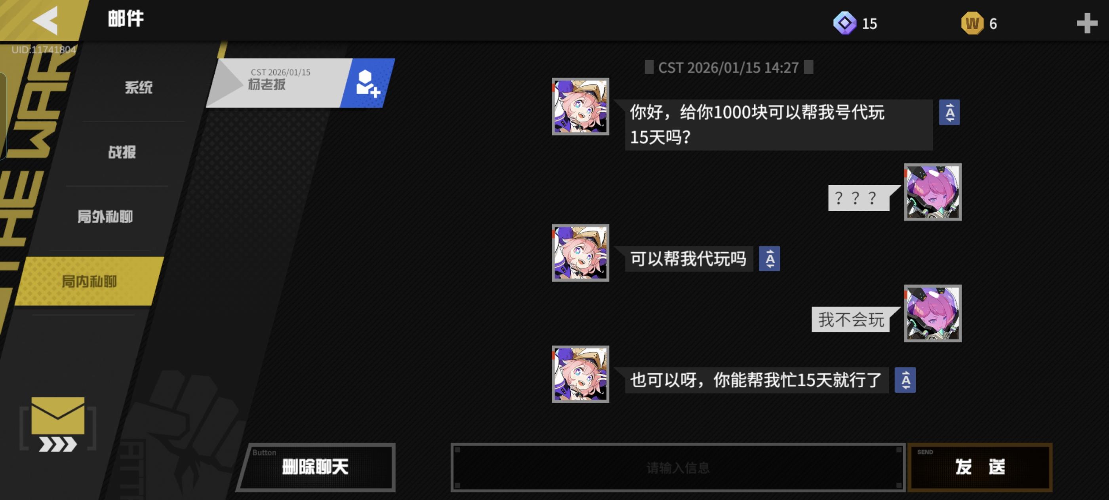
Task: Tap your avatar beside 我不会玩 reply
Action: (932, 313)
